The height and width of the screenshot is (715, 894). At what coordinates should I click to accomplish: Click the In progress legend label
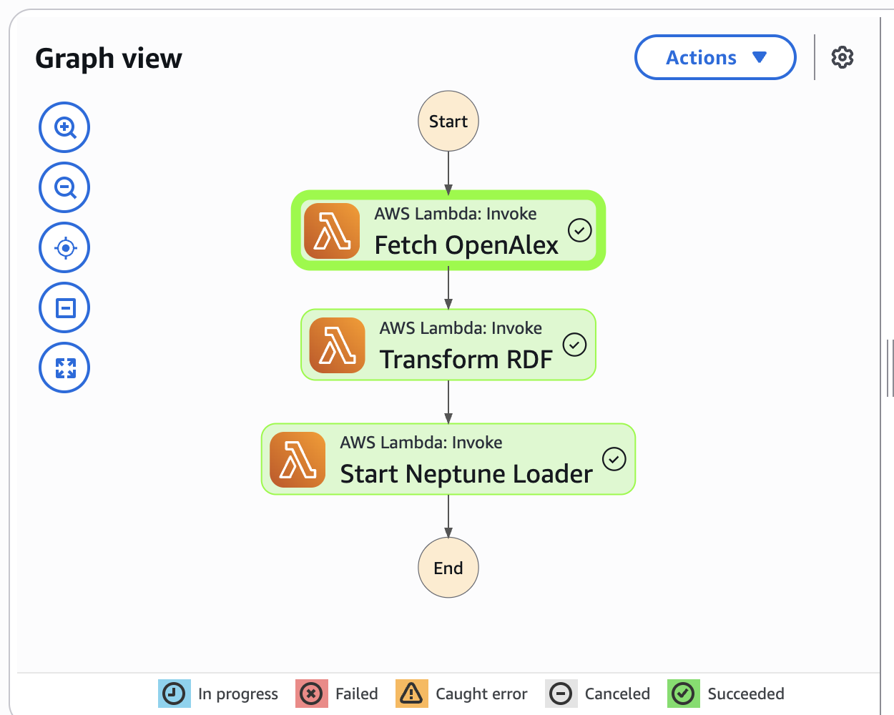[238, 694]
